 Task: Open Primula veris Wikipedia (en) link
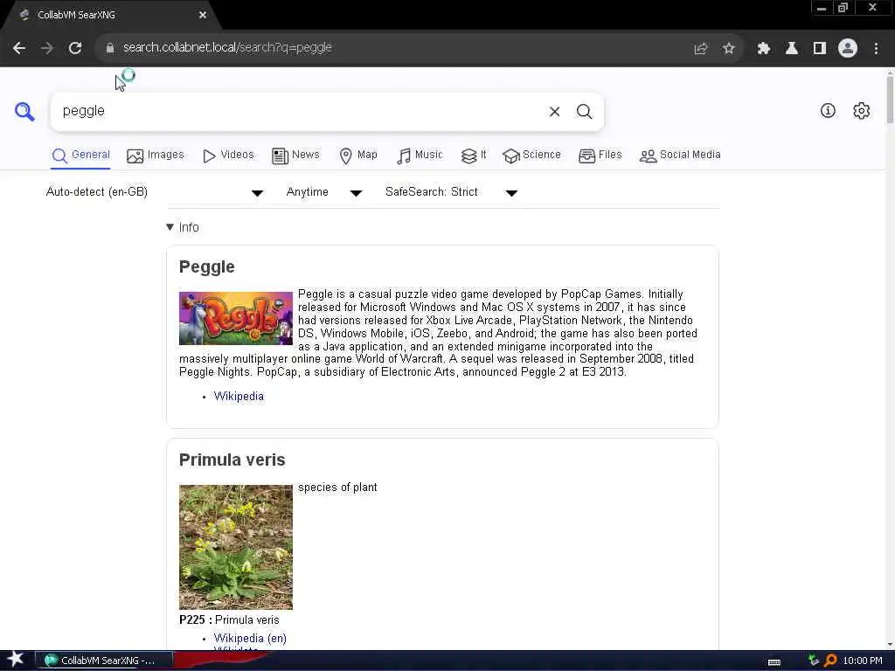pos(250,639)
